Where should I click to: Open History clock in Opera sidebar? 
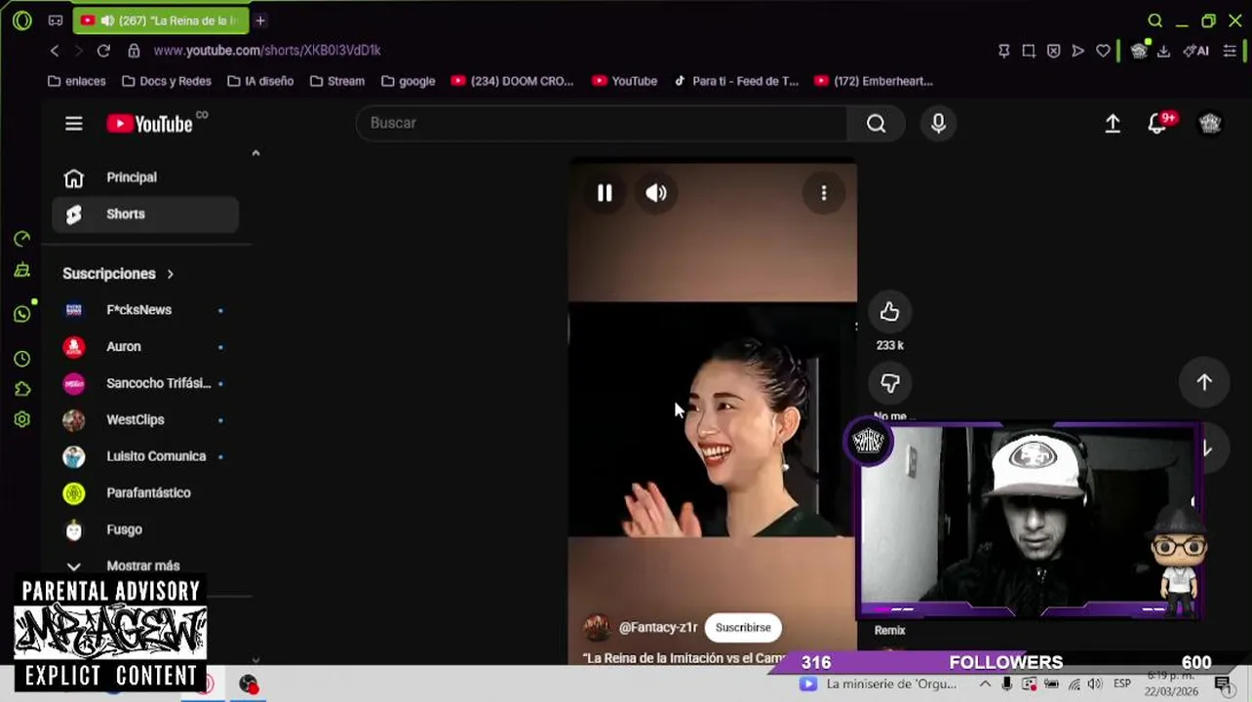point(22,359)
